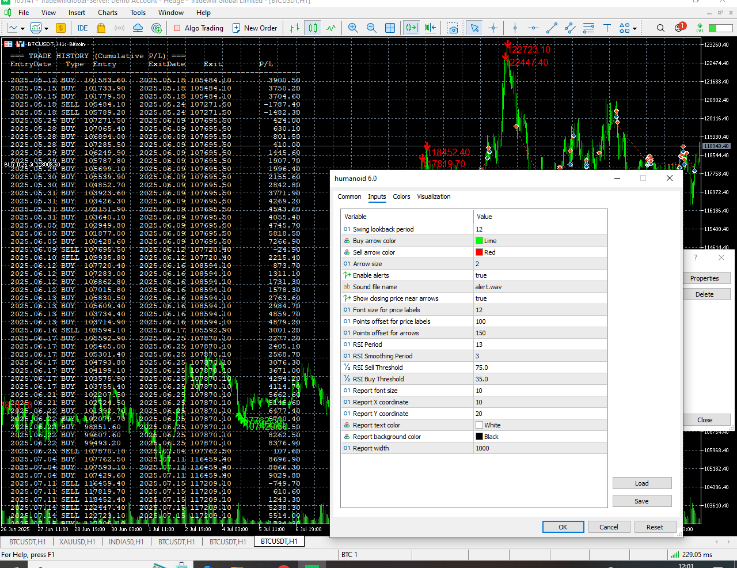Viewport: 737px width, 568px height.
Task: Toggle chart auto scroll
Action: pos(411,28)
